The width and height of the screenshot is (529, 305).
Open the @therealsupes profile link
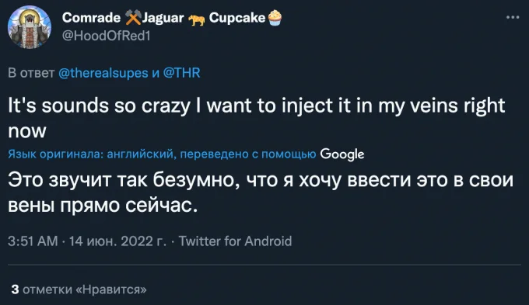[103, 73]
